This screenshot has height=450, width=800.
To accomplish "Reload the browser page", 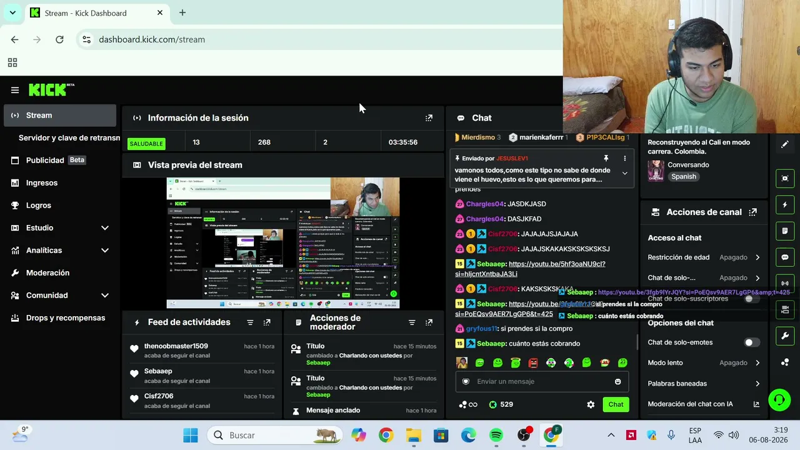I will coord(59,39).
